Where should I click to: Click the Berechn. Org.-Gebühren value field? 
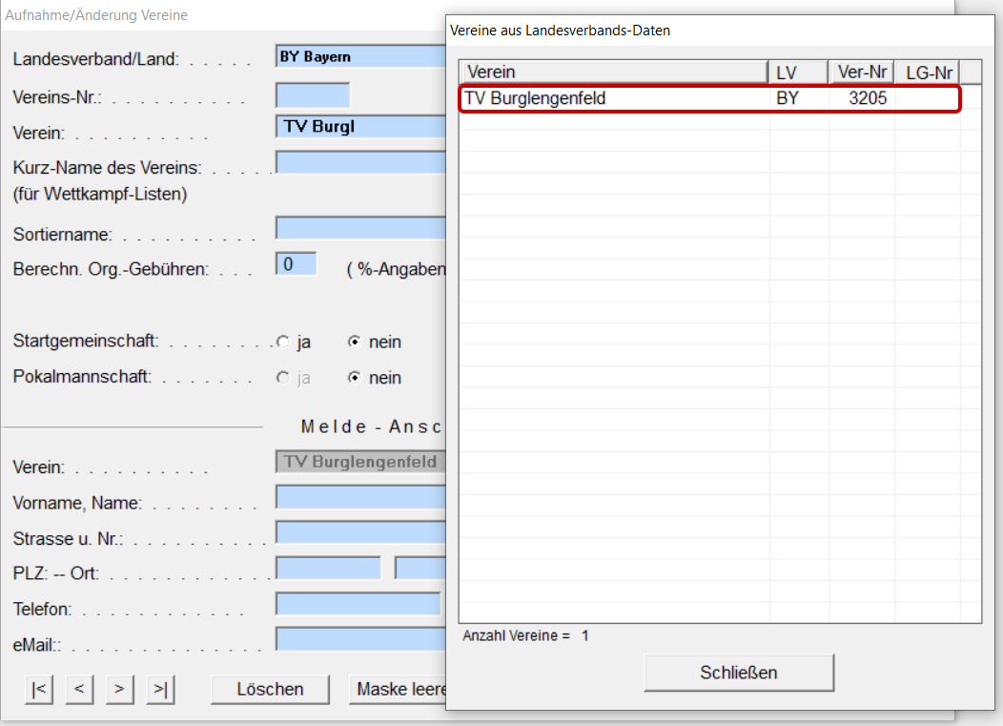point(295,265)
